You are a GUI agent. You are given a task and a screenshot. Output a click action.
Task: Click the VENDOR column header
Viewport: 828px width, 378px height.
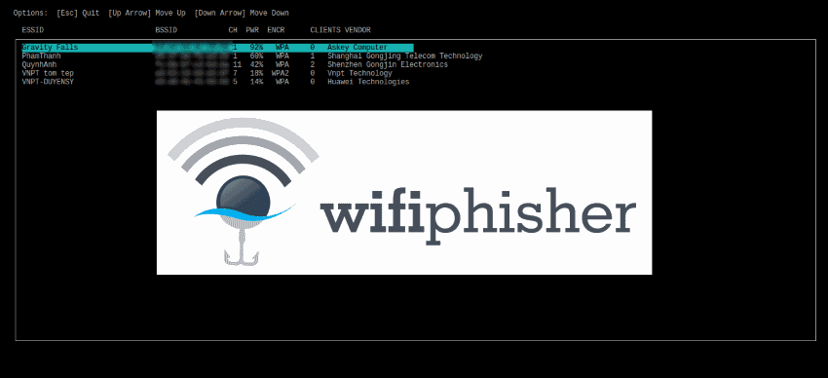point(358,30)
